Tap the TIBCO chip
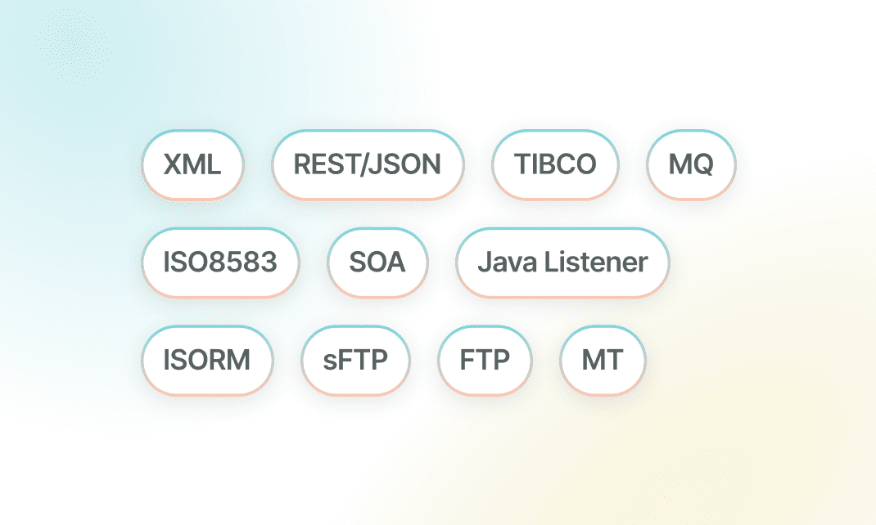Viewport: 876px width, 525px height. [555, 164]
